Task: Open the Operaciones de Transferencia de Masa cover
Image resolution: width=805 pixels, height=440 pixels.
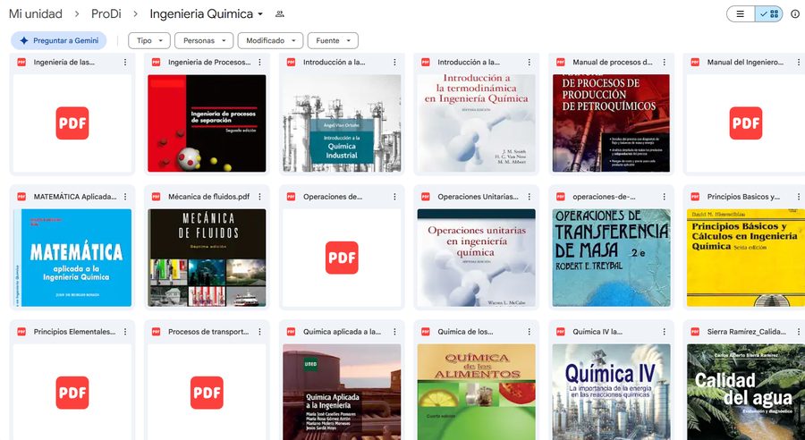Action: click(612, 258)
